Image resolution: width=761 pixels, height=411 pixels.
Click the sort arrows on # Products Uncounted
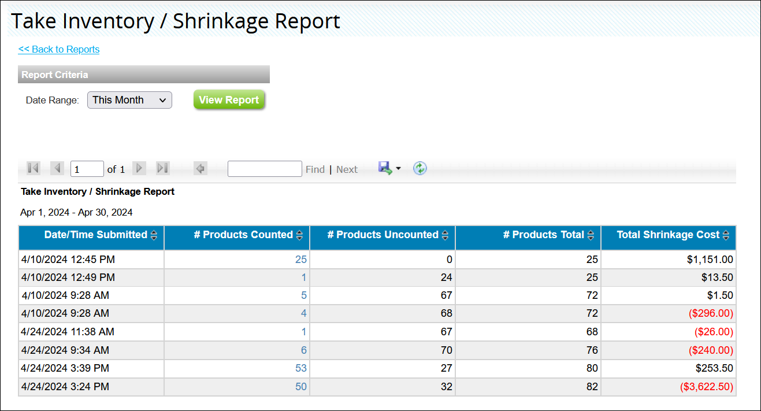click(445, 235)
